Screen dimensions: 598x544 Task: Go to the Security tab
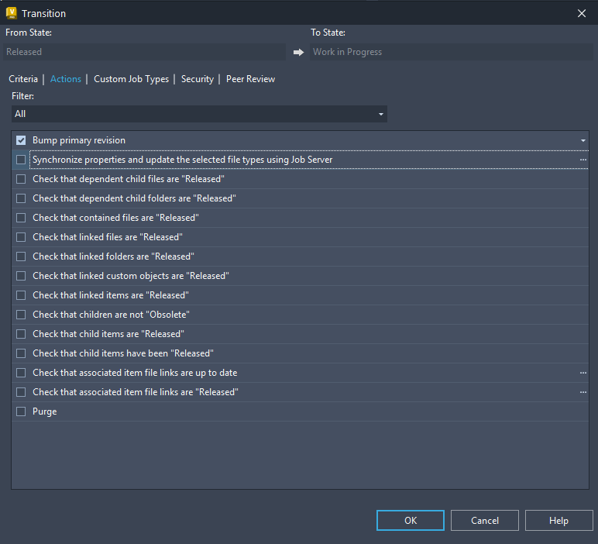tap(198, 79)
